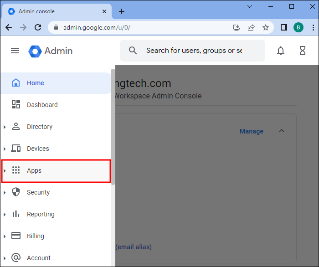Reload the current page
The width and height of the screenshot is (319, 267).
(37, 27)
